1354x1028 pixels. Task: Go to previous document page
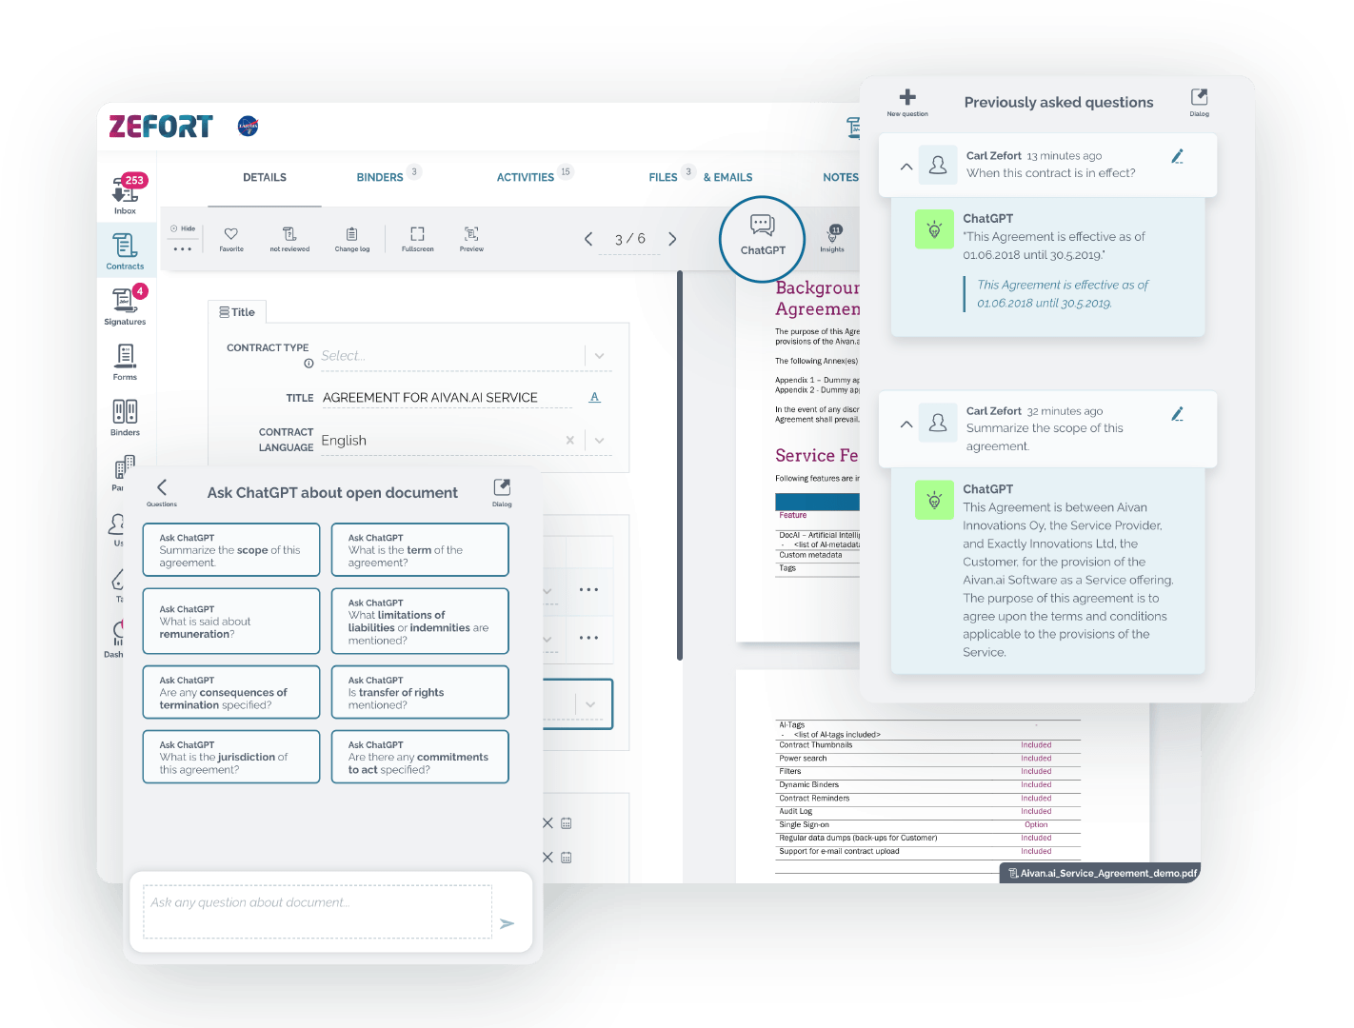point(588,239)
